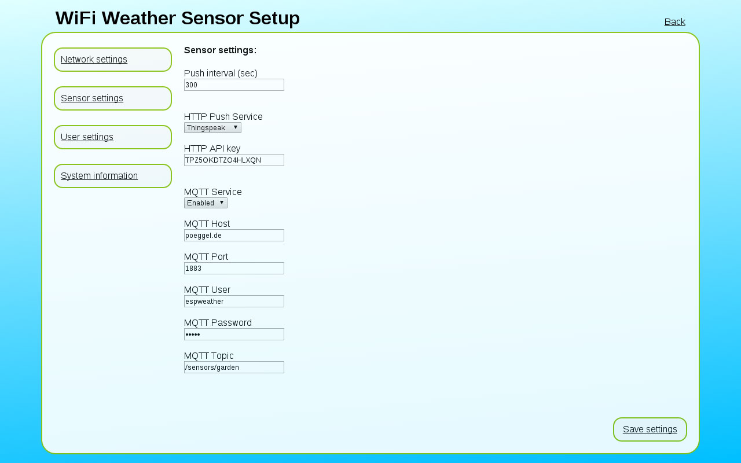Image resolution: width=741 pixels, height=463 pixels.
Task: Select the MQTT Host field with poeggel.de
Action: [x=234, y=236]
